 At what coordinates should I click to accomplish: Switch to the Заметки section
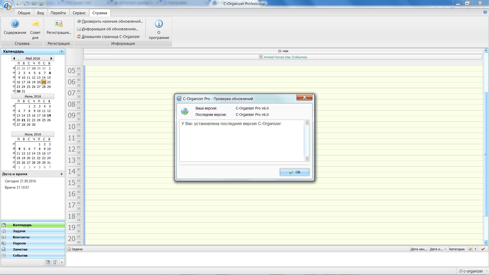33,250
